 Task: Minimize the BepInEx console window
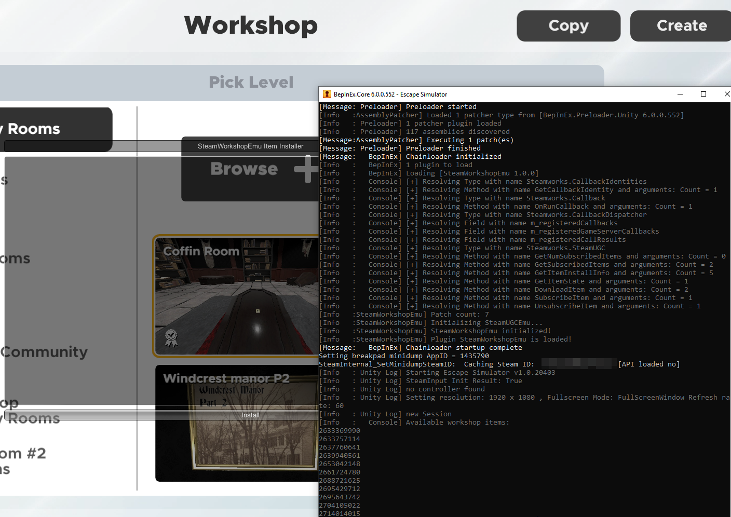(x=680, y=94)
